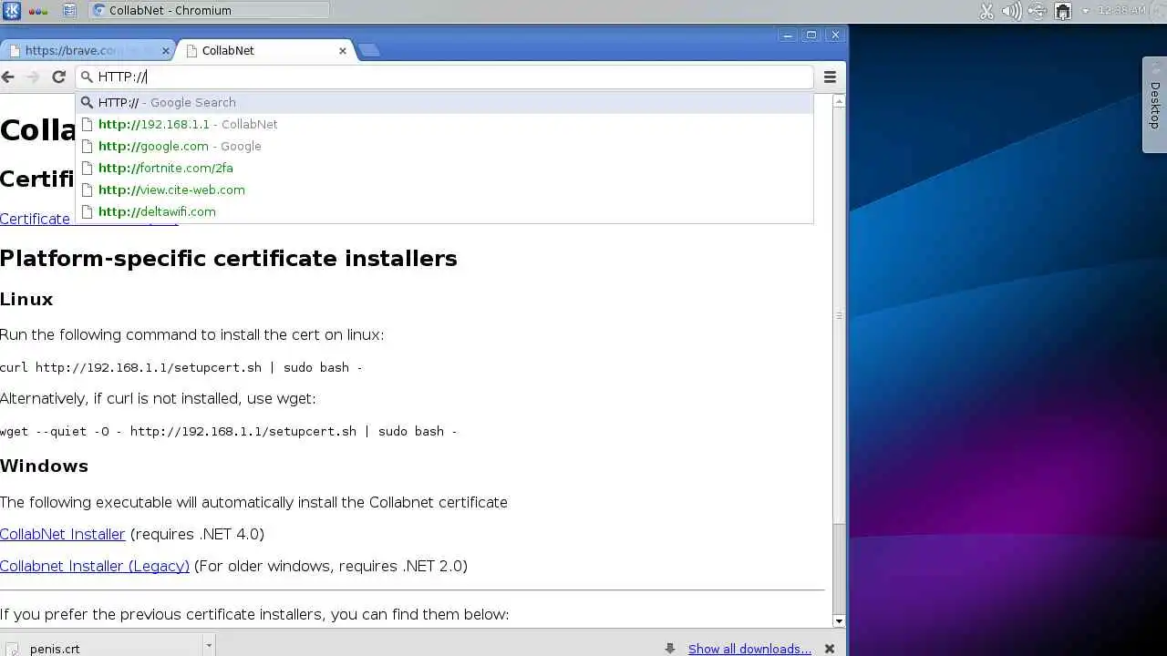This screenshot has height=656, width=1167.
Task: Click the page scrollbar up arrow
Action: pos(839,100)
